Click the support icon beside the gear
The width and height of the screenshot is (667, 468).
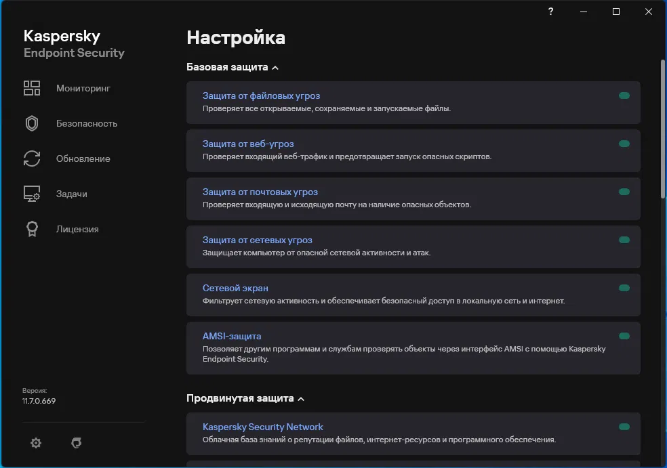tap(77, 443)
